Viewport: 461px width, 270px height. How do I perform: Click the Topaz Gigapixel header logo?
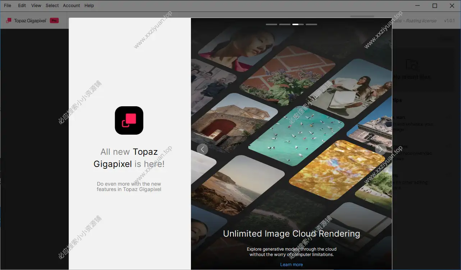9,21
